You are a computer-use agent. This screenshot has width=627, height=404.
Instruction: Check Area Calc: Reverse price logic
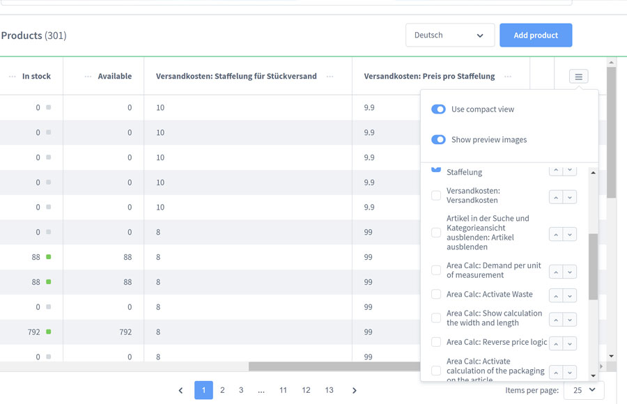436,342
